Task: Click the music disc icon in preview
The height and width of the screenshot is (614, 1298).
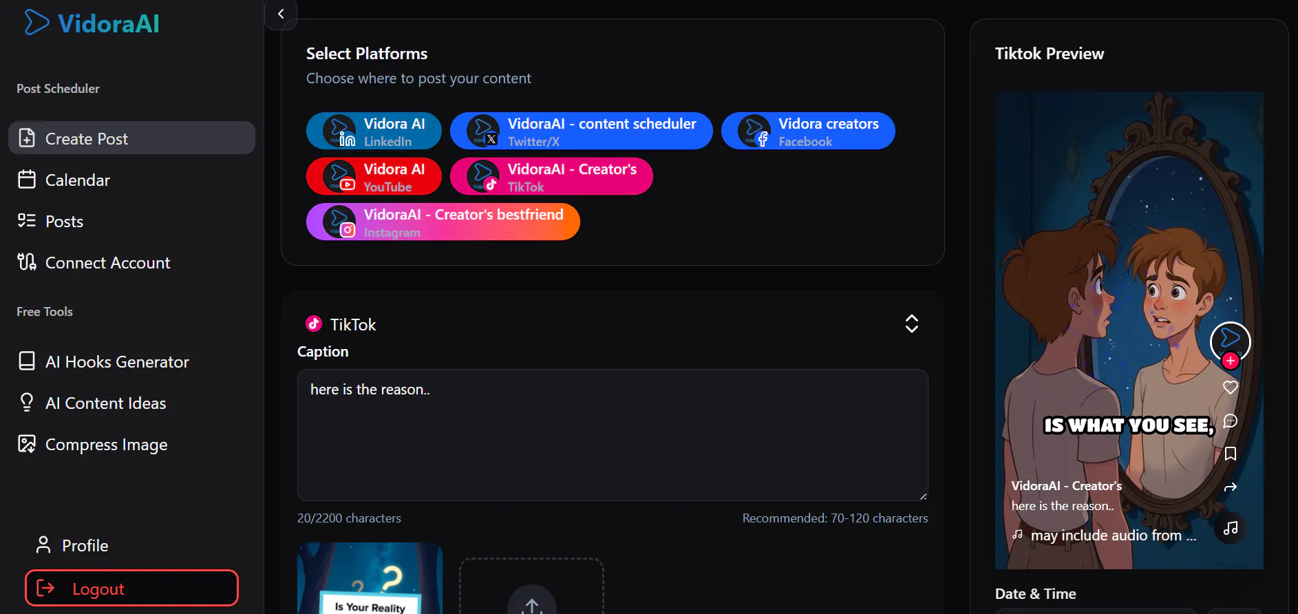Action: tap(1231, 529)
